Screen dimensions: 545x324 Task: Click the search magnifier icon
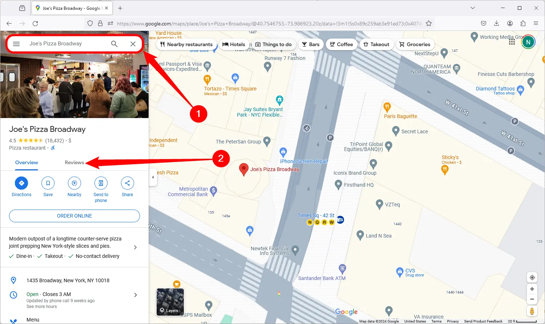coord(114,44)
